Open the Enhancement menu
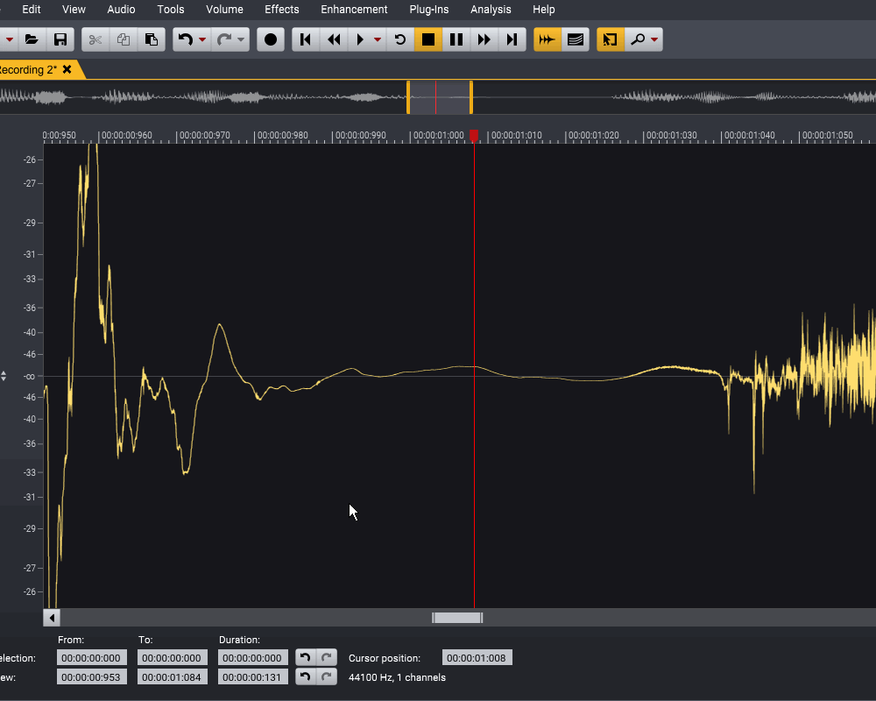876x701 pixels. [x=354, y=10]
